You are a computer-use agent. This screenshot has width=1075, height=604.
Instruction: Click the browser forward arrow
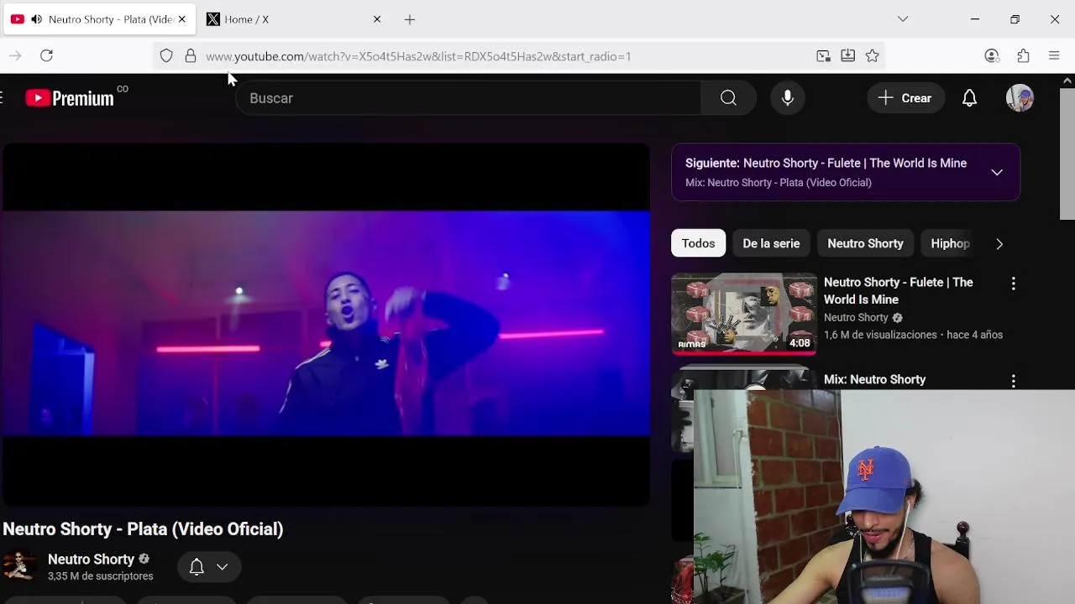pos(14,56)
